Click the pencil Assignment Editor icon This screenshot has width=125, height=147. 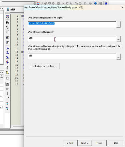[42, 3]
